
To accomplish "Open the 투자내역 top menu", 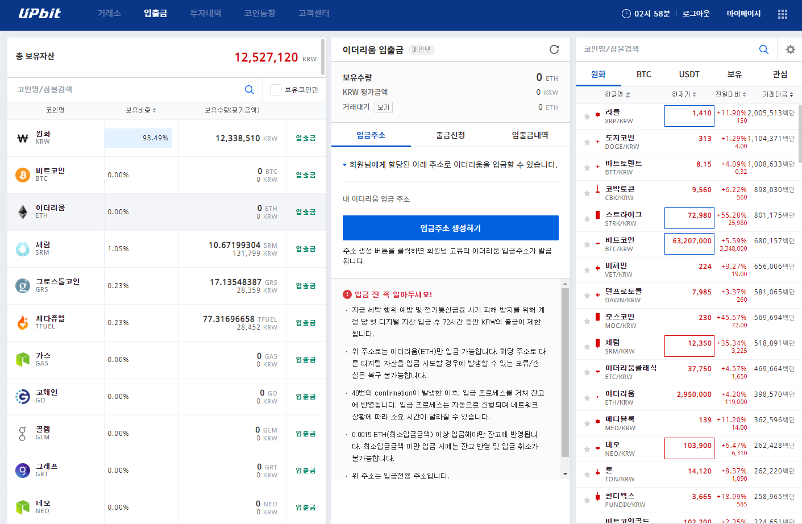I will pyautogui.click(x=206, y=13).
